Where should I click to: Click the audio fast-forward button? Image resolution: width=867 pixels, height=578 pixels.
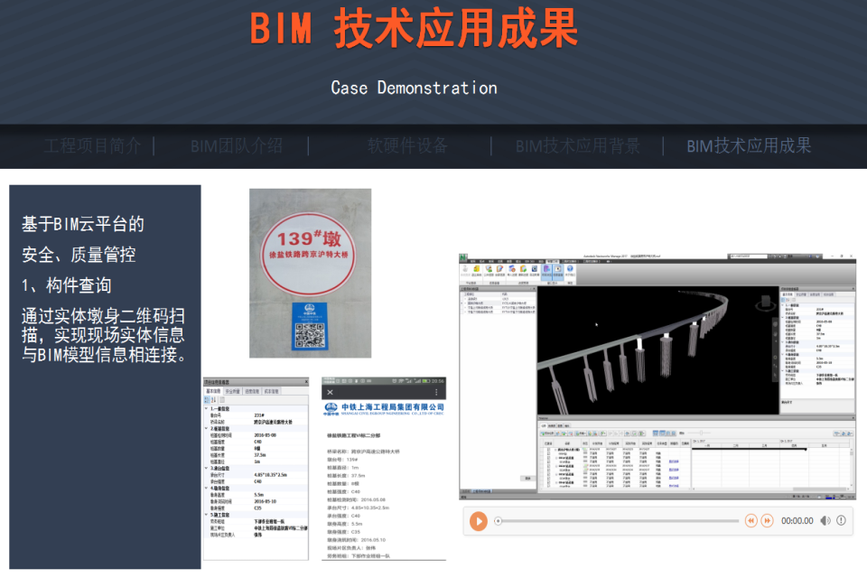pos(767,521)
